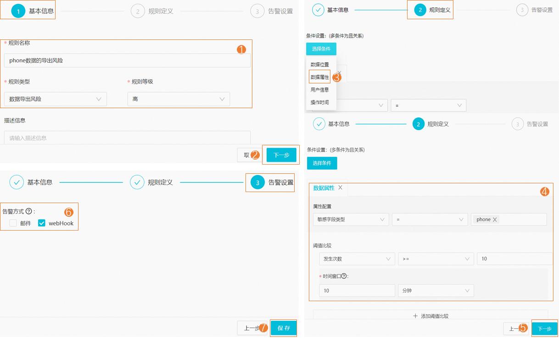Viewport: 559px width, 341px height.
Task: Click highlighted step 2 circle 规则定义
Action: 420,10
